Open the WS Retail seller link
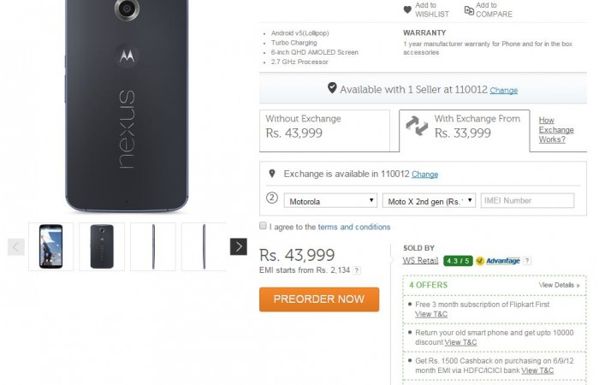Screen dimensions: 599x385 (422, 260)
